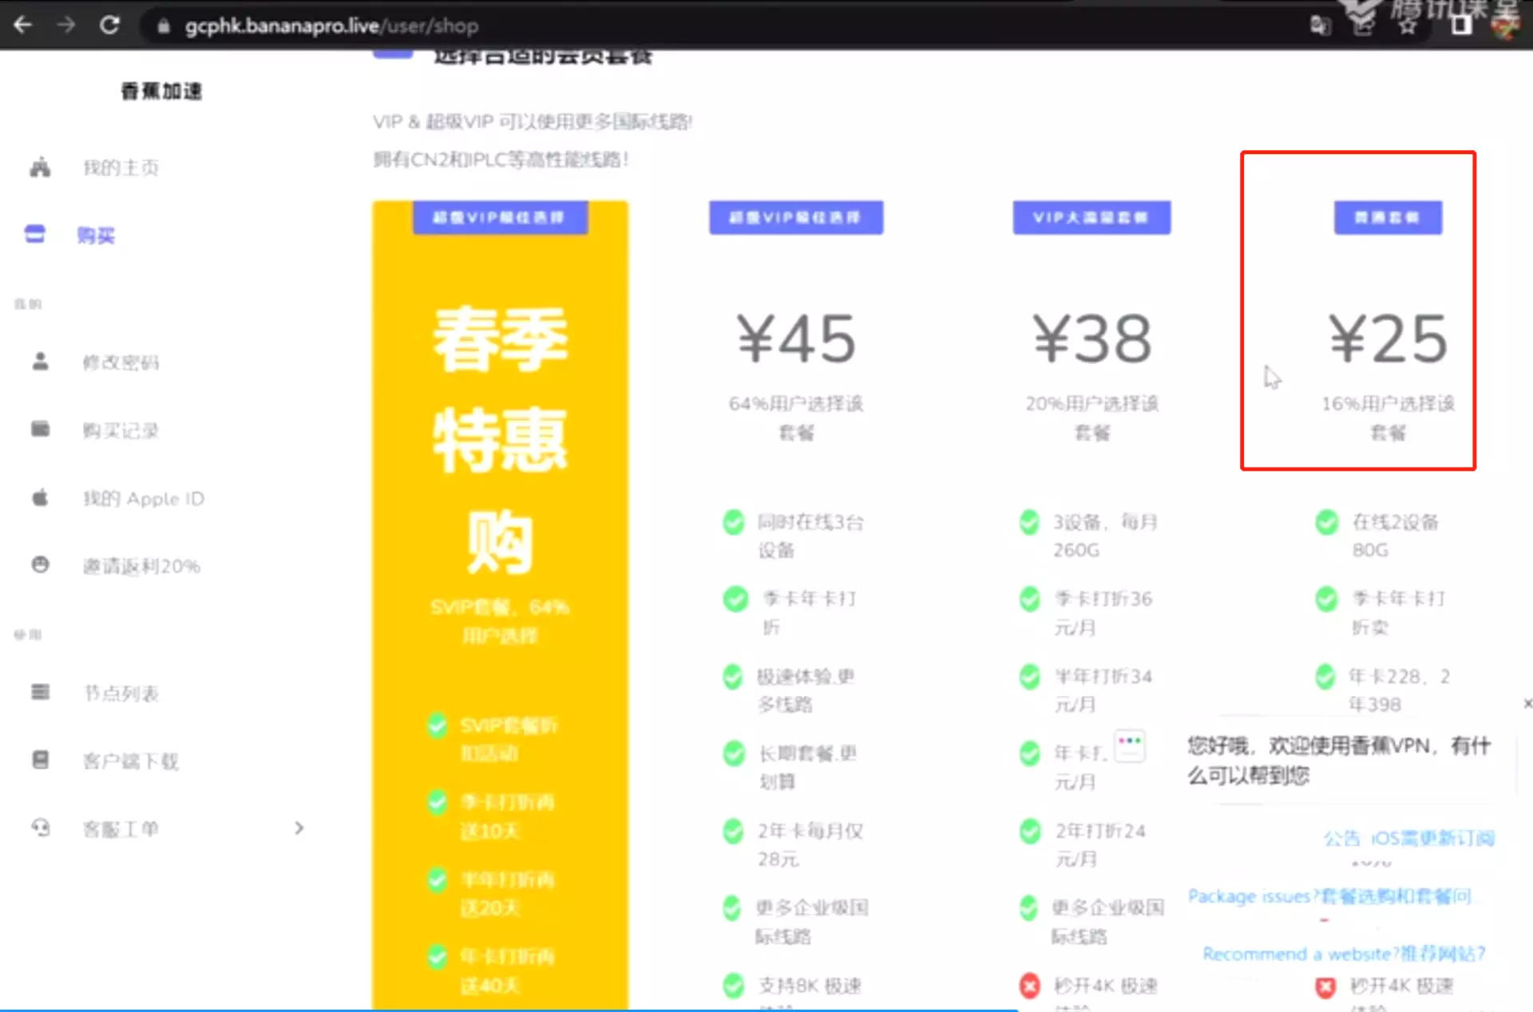The image size is (1533, 1012).
Task: Open 购买记录 menu item
Action: point(121,431)
